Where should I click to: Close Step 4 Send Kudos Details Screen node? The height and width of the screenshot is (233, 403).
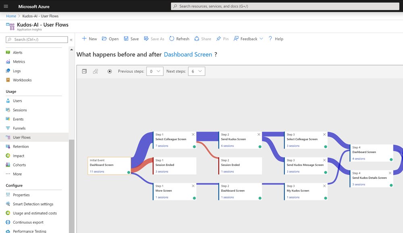pos(390,173)
